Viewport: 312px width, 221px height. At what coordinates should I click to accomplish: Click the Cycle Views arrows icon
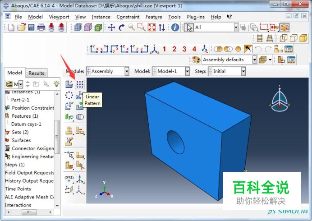click(x=162, y=28)
